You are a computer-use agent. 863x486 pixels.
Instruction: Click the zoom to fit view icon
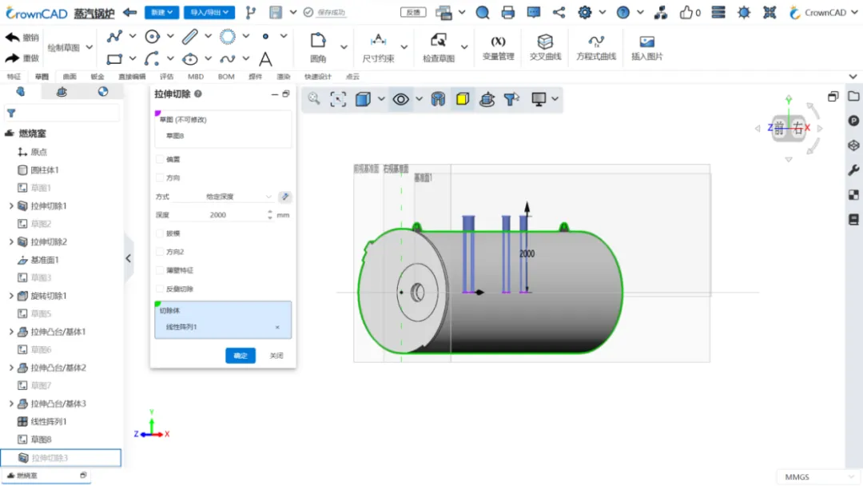click(338, 99)
